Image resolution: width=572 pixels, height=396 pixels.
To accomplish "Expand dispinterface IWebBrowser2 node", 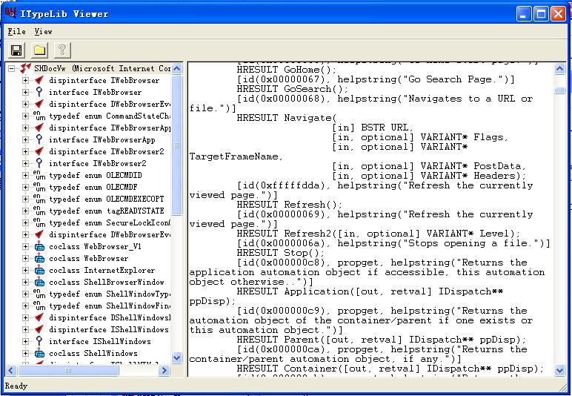I will pyautogui.click(x=25, y=151).
